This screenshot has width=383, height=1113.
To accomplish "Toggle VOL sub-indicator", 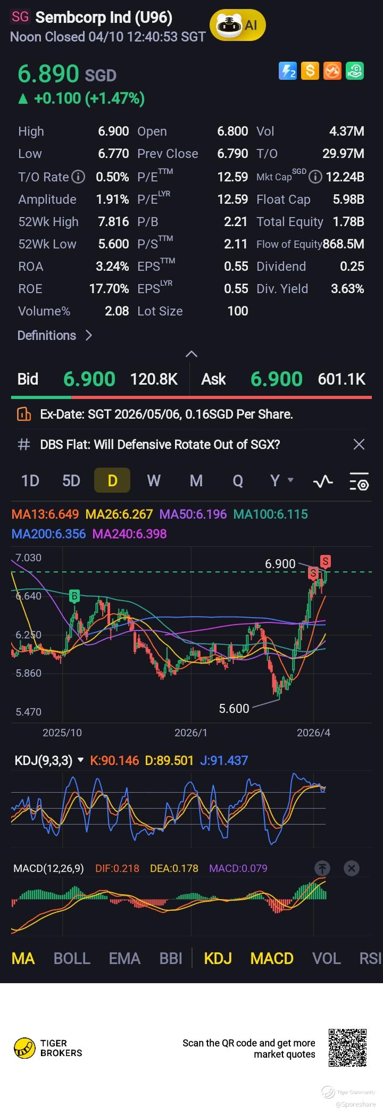I will point(326,958).
